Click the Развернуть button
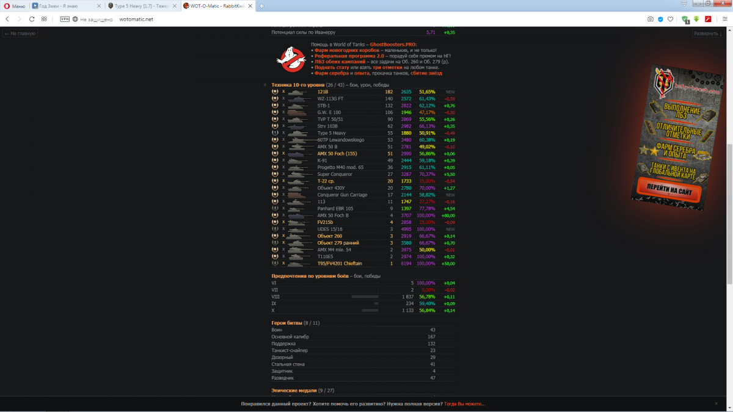The height and width of the screenshot is (412, 733). [x=709, y=34]
